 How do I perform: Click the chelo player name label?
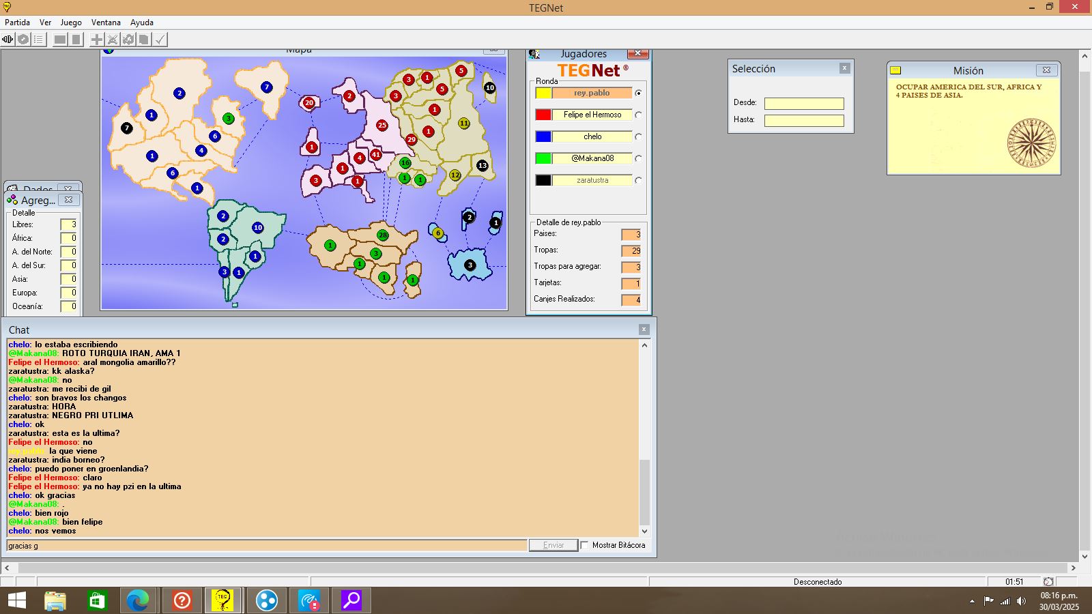(592, 136)
